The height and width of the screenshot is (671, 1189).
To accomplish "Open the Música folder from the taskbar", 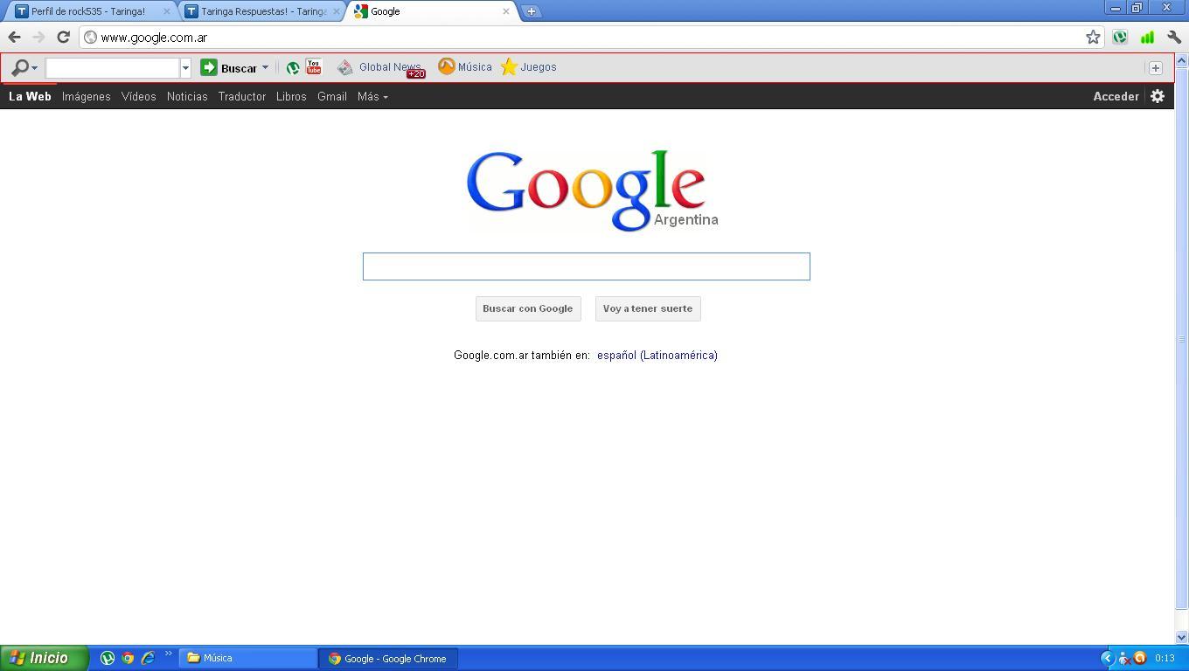I will click(x=248, y=658).
